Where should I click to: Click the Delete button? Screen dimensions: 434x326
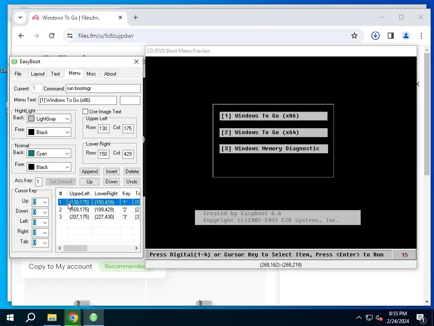pos(132,171)
